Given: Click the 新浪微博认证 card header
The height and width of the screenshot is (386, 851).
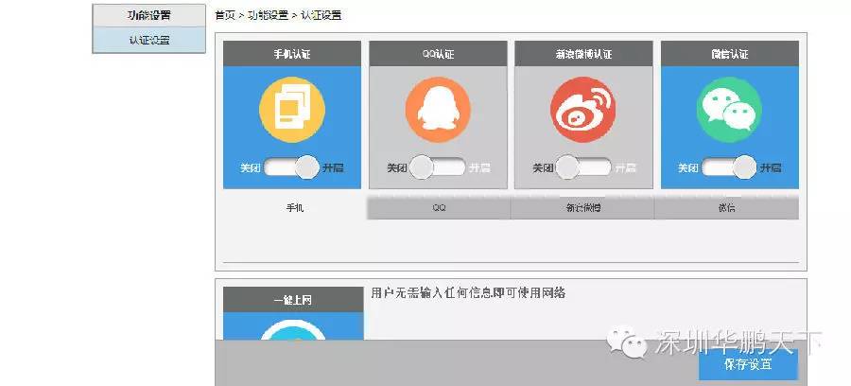Looking at the screenshot, I should pos(583,54).
